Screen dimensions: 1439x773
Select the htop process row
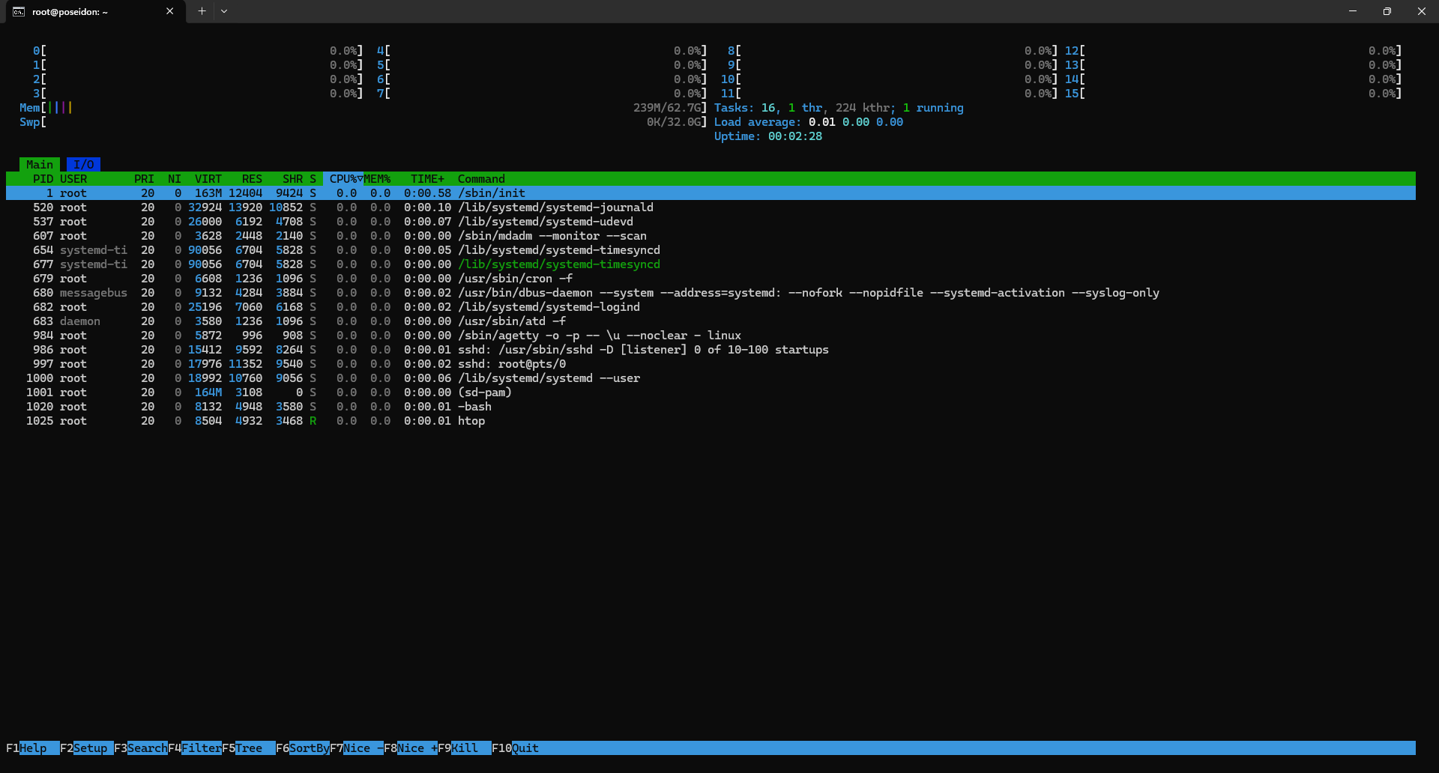click(x=471, y=421)
